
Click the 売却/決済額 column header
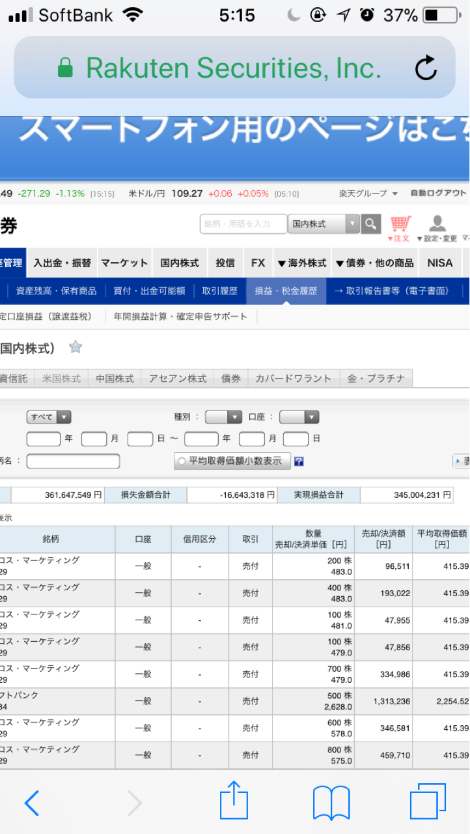[x=383, y=539]
